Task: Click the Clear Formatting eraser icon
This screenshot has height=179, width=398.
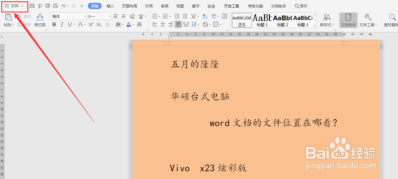Action: 132,16
